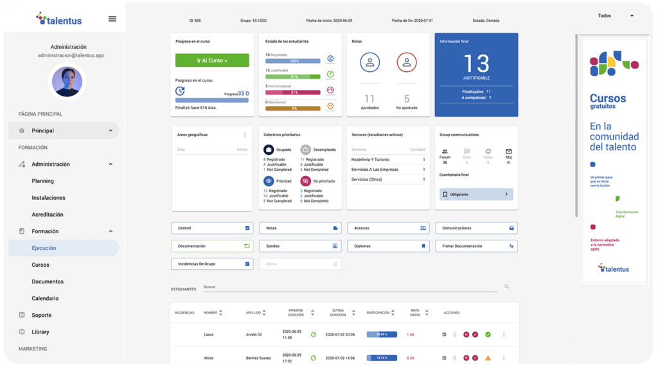Screen dimensions: 658x365
Task: Click the Library info icon in sidebar
Action: coord(22,332)
